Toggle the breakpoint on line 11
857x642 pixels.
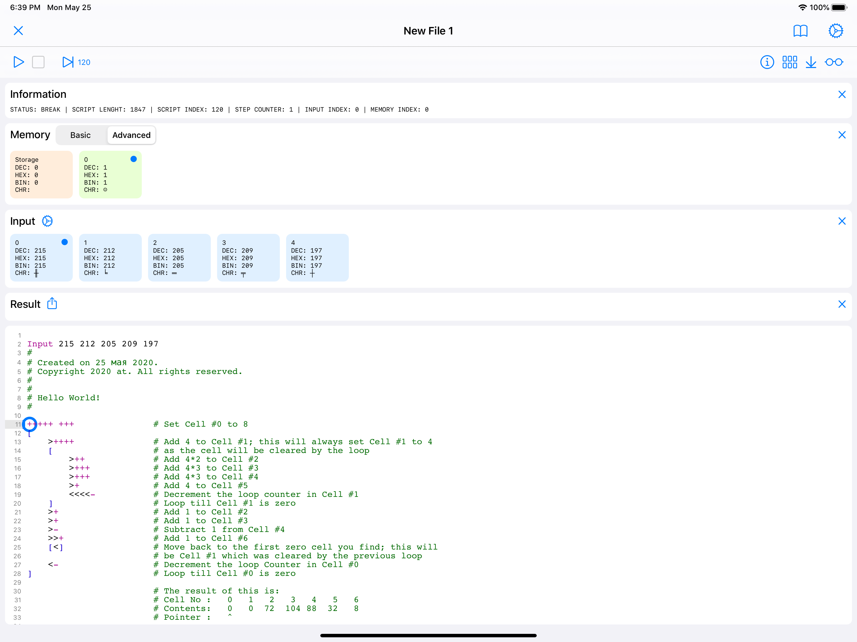click(x=30, y=424)
